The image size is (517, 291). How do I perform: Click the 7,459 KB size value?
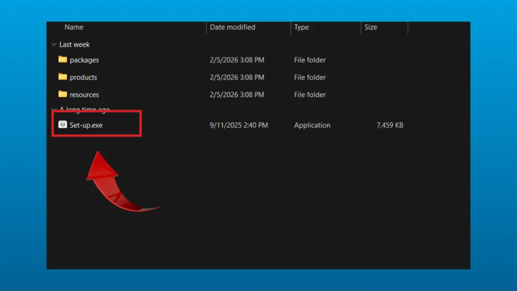coord(390,125)
